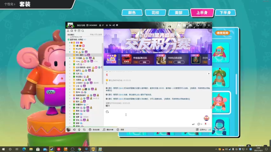Viewport: 271px width, 152px height.
Task: Open the 自由模式 mode dropdown
Action: [71, 35]
